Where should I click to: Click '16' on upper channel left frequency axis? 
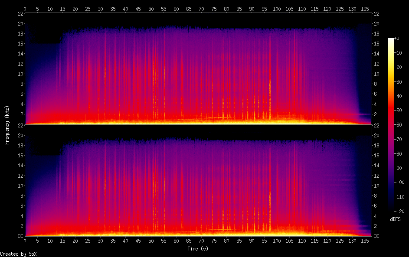tap(20, 43)
